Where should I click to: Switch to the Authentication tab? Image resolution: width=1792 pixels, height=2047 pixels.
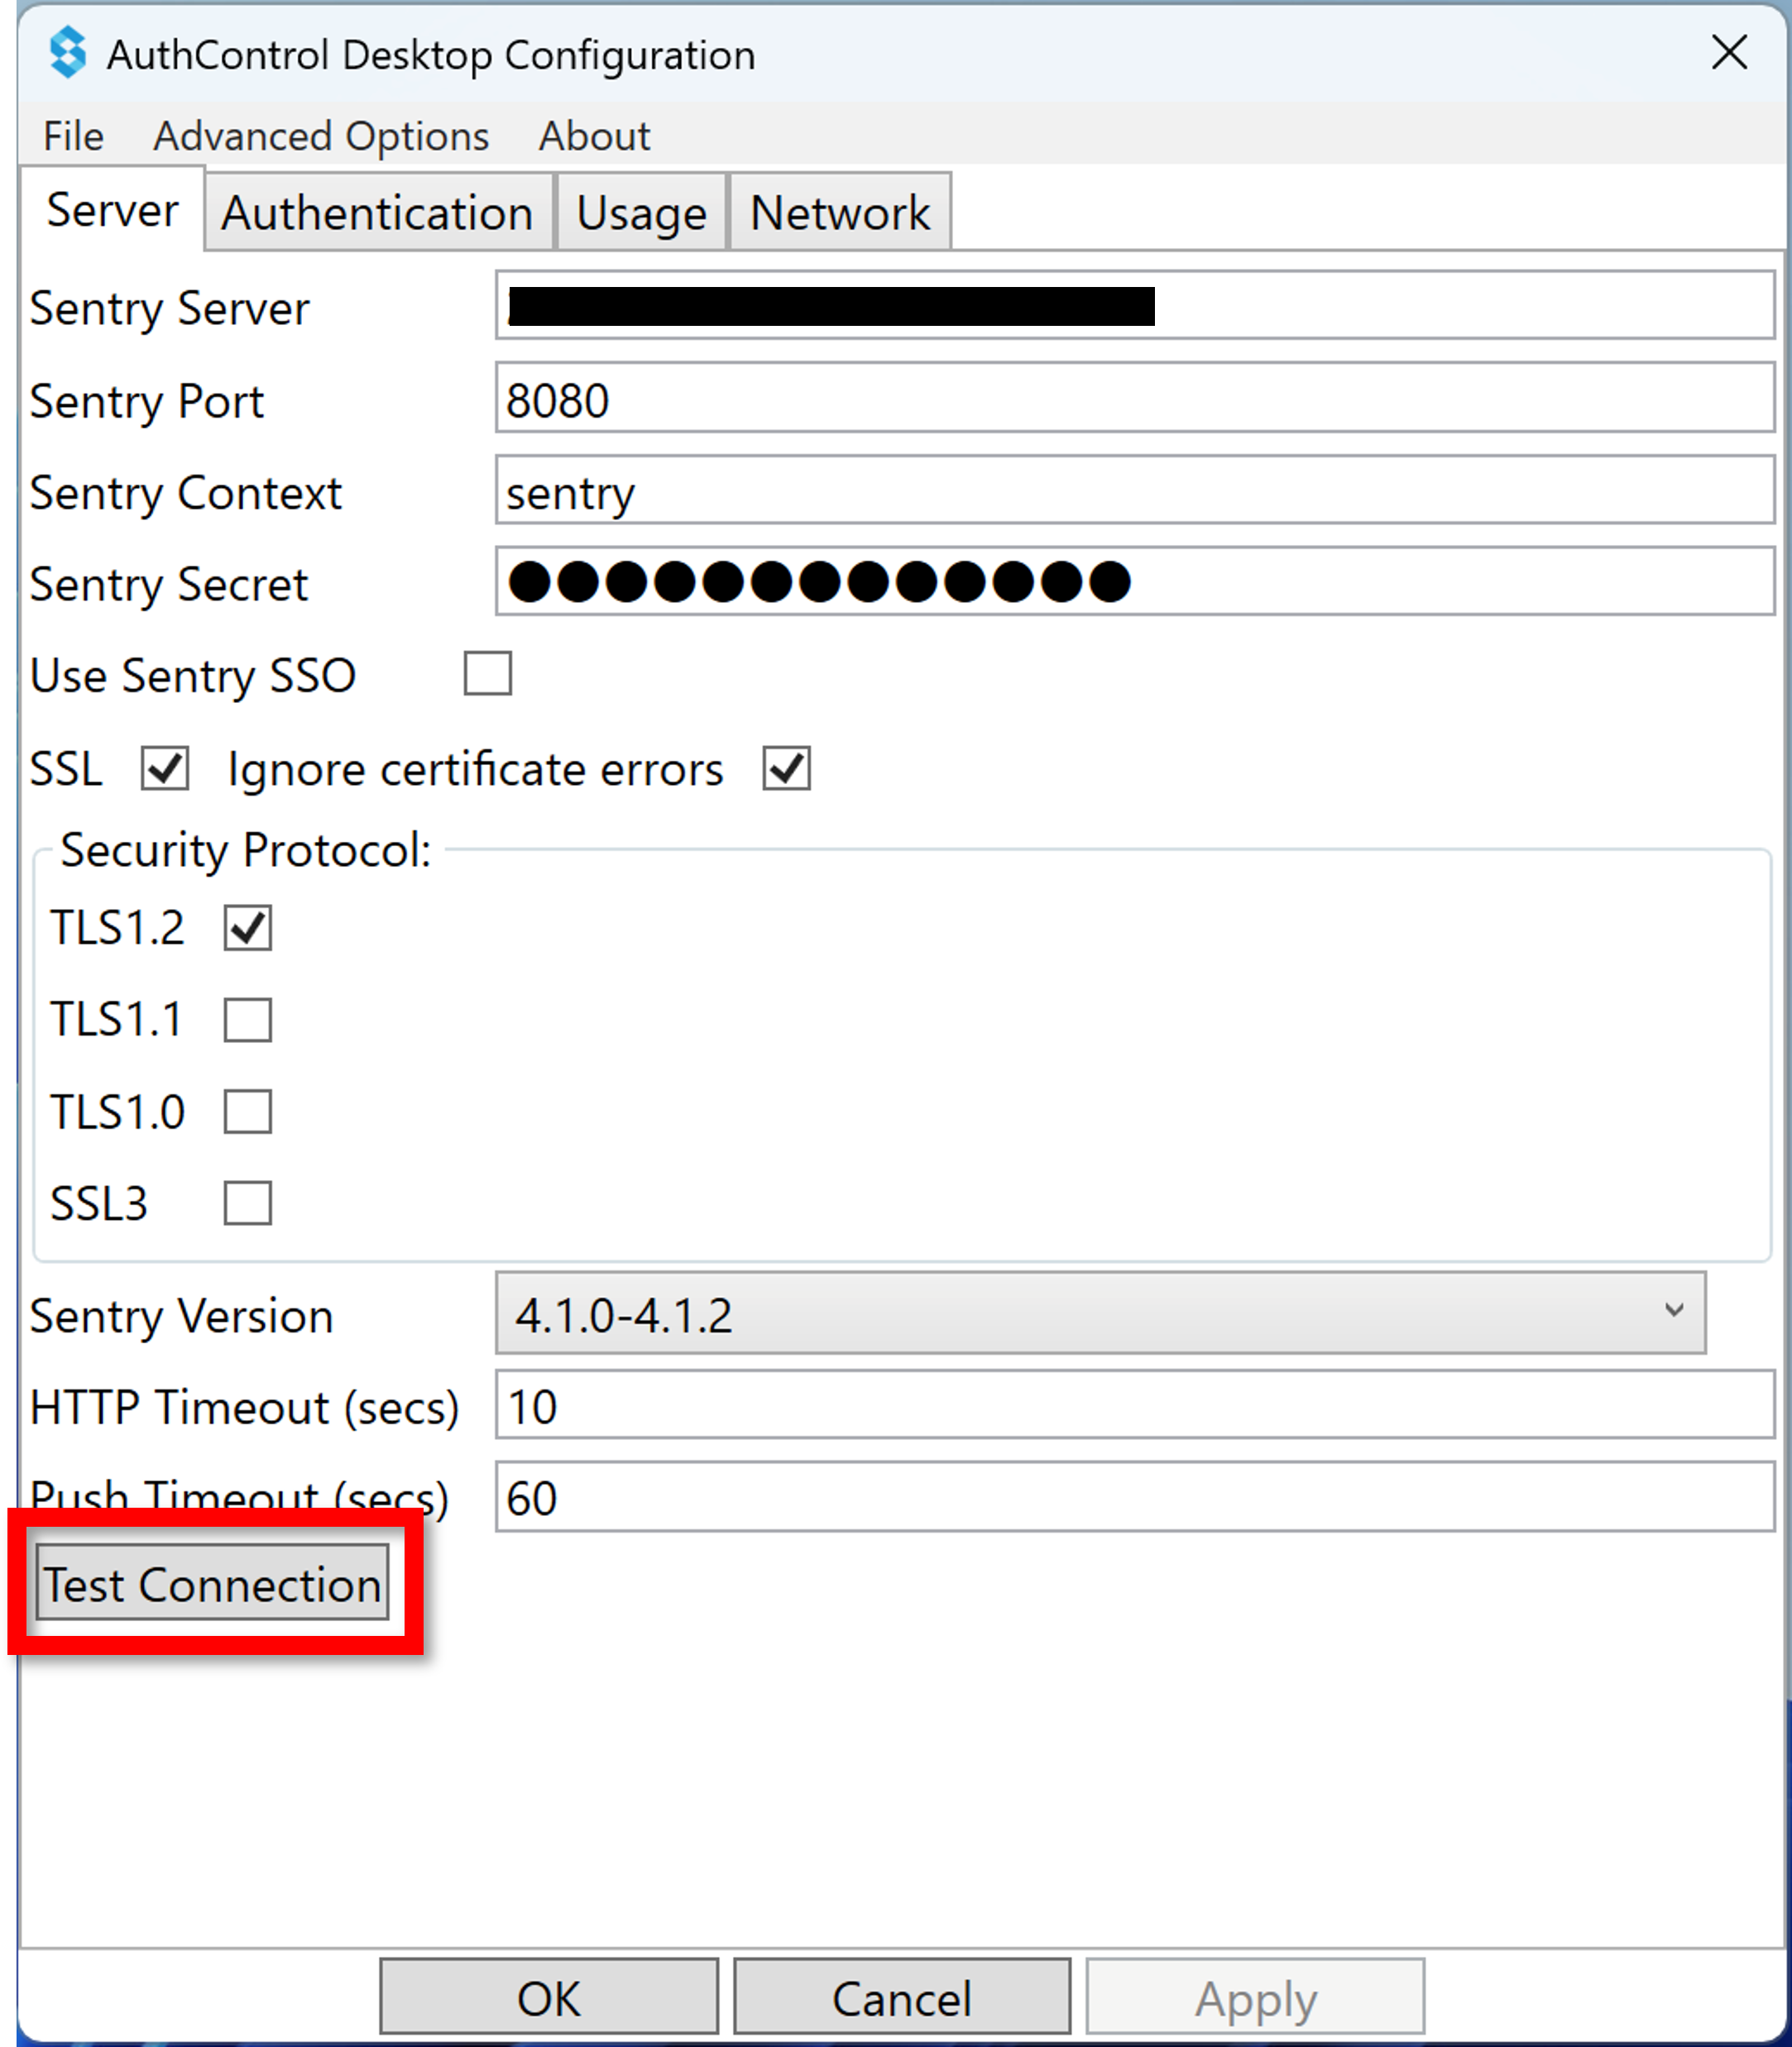378,212
